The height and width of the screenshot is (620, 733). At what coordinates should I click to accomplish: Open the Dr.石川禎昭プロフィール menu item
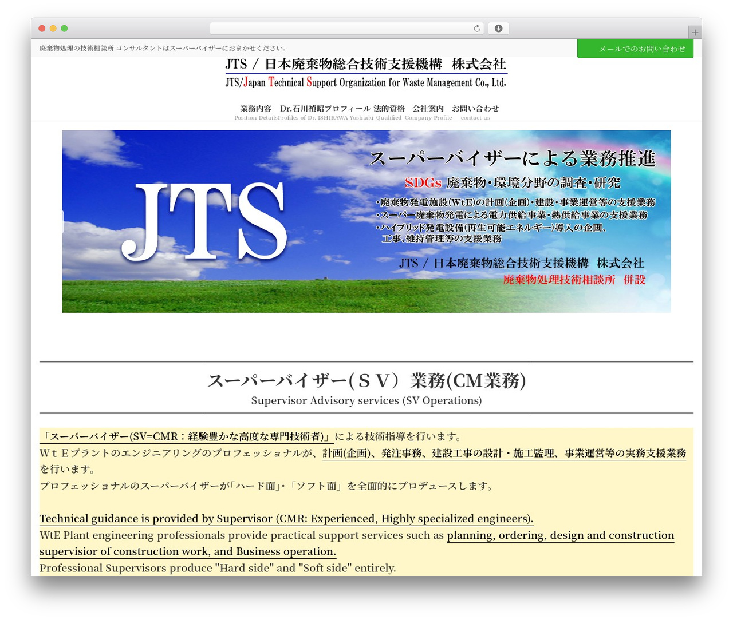pyautogui.click(x=325, y=112)
